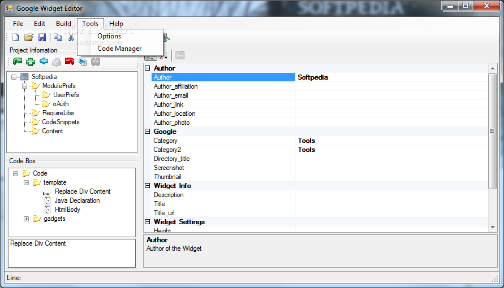Select the oAuth tree folder

click(x=61, y=104)
